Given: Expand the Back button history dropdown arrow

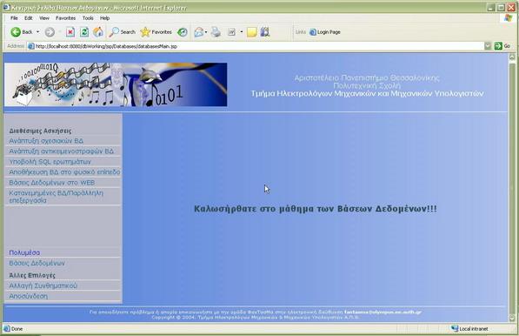Looking at the screenshot, I should [x=37, y=32].
